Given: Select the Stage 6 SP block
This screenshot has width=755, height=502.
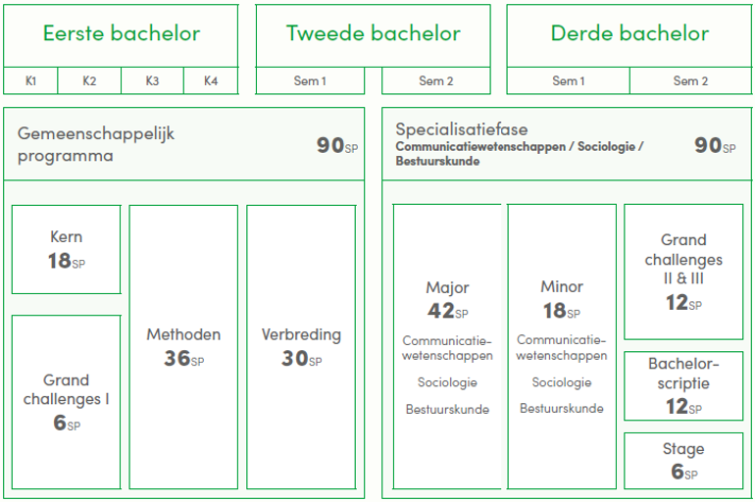Looking at the screenshot, I should click(683, 460).
